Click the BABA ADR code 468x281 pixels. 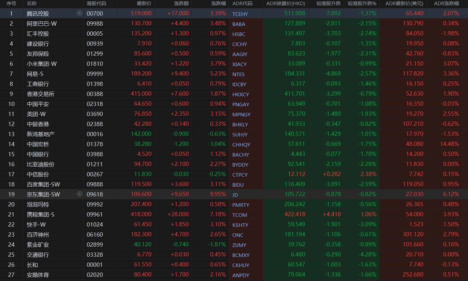click(x=239, y=24)
